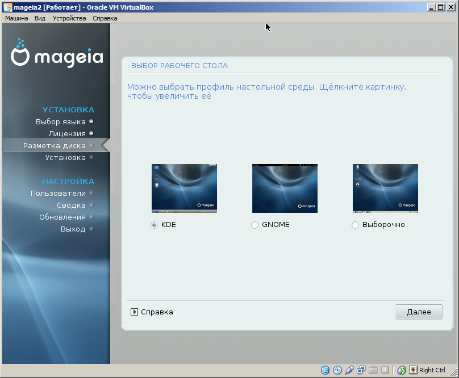Click the Mageia logo in sidebar
This screenshot has height=378, width=459.
point(57,54)
